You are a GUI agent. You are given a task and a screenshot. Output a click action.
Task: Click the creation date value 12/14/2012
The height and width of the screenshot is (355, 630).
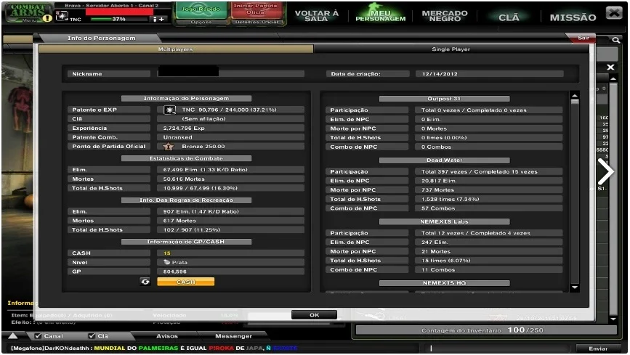440,74
